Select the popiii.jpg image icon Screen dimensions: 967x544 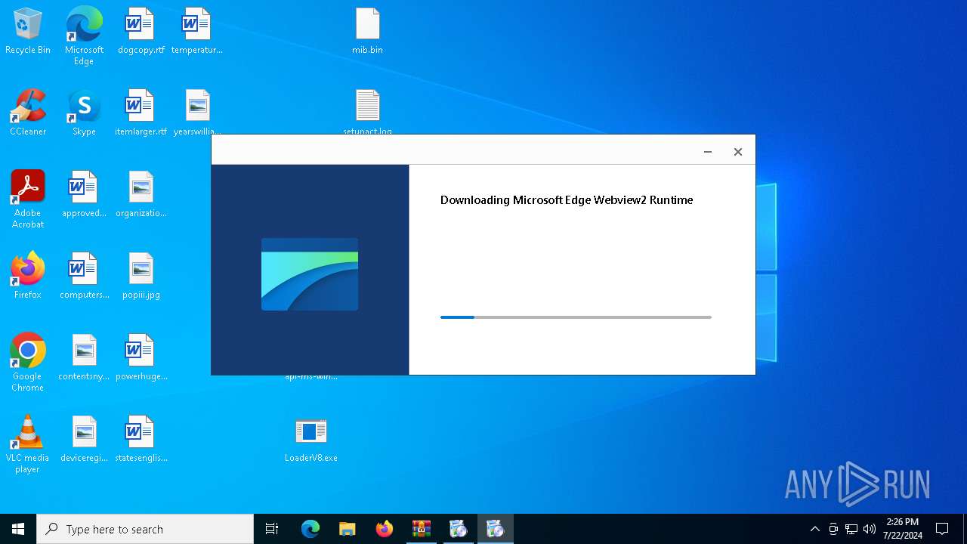[141, 277]
